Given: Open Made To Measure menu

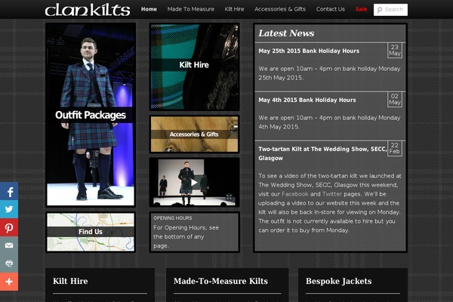Looking at the screenshot, I should coord(191,9).
